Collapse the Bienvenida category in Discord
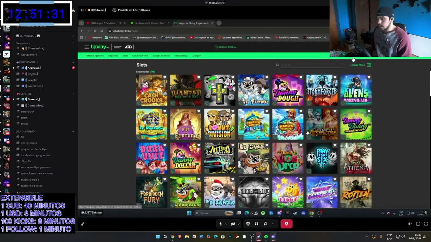The image size is (431, 242). (23, 43)
